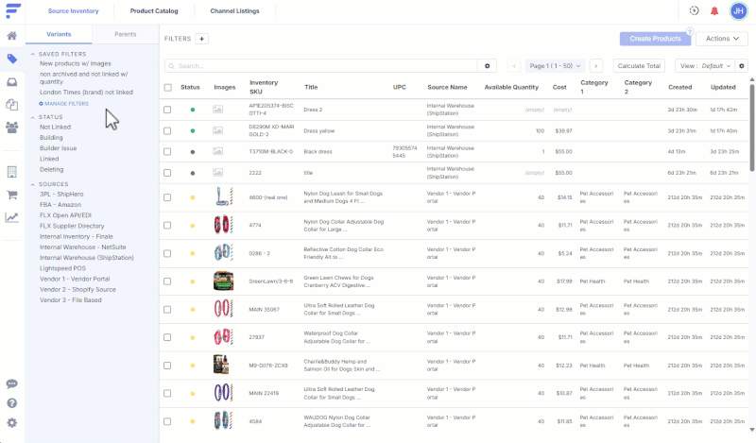756x443 pixels.
Task: Open the Manage Filters link
Action: (x=64, y=103)
